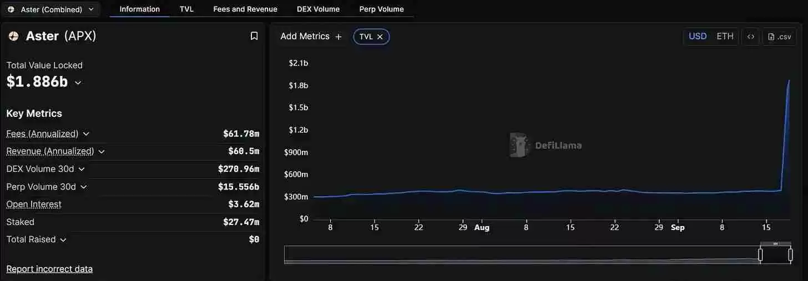Remove the TVL metric chip via X
The height and width of the screenshot is (281, 808).
380,37
